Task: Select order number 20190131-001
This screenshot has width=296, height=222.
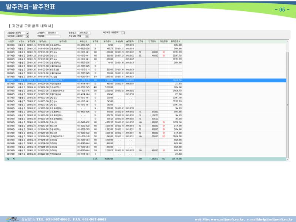Action: (43, 73)
